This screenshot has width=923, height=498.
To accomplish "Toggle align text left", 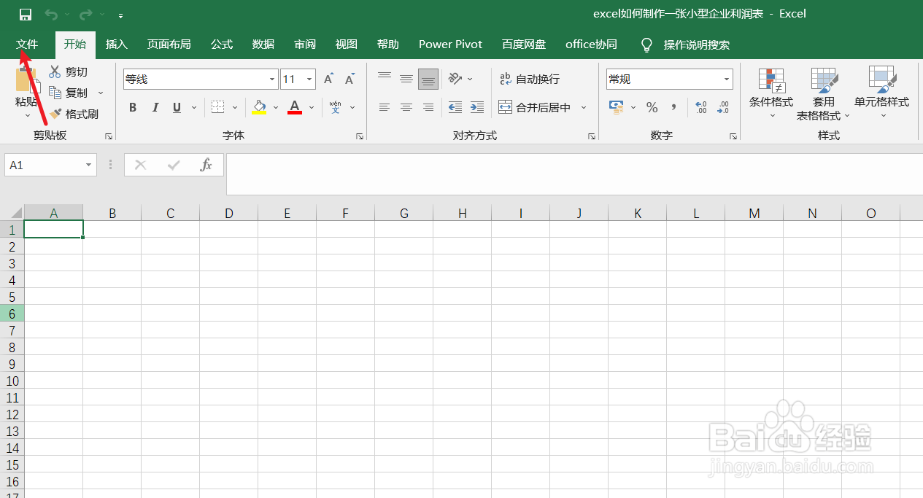I will pos(385,107).
